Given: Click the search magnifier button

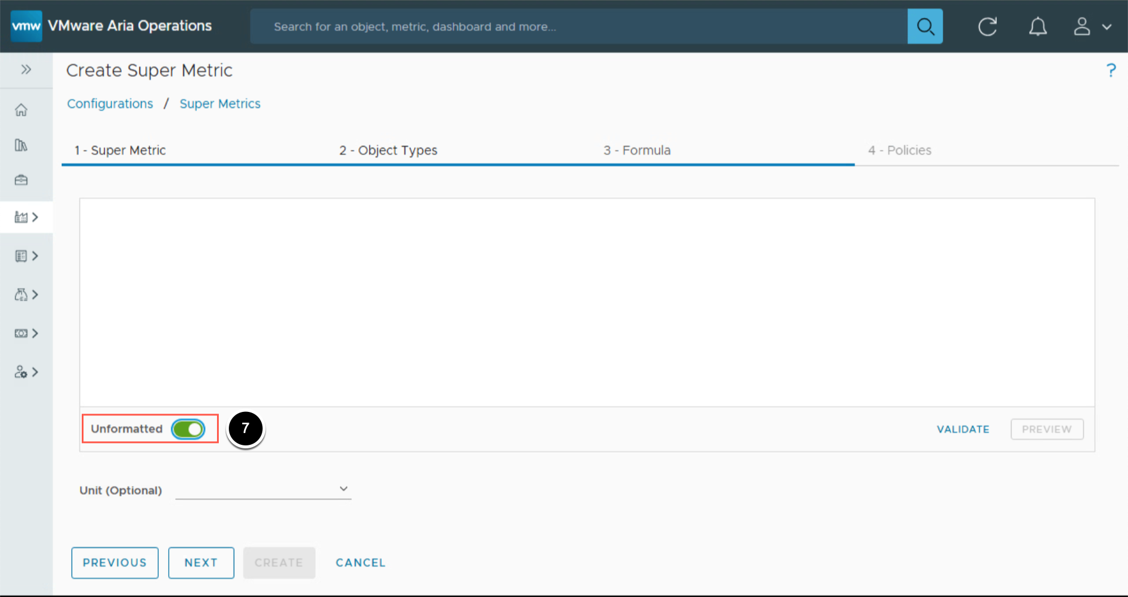Looking at the screenshot, I should pyautogui.click(x=925, y=26).
